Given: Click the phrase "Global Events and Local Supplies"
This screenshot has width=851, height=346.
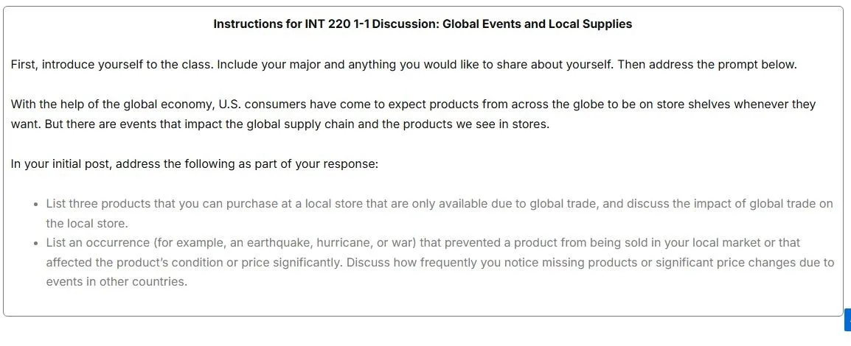Looking at the screenshot, I should 538,24.
